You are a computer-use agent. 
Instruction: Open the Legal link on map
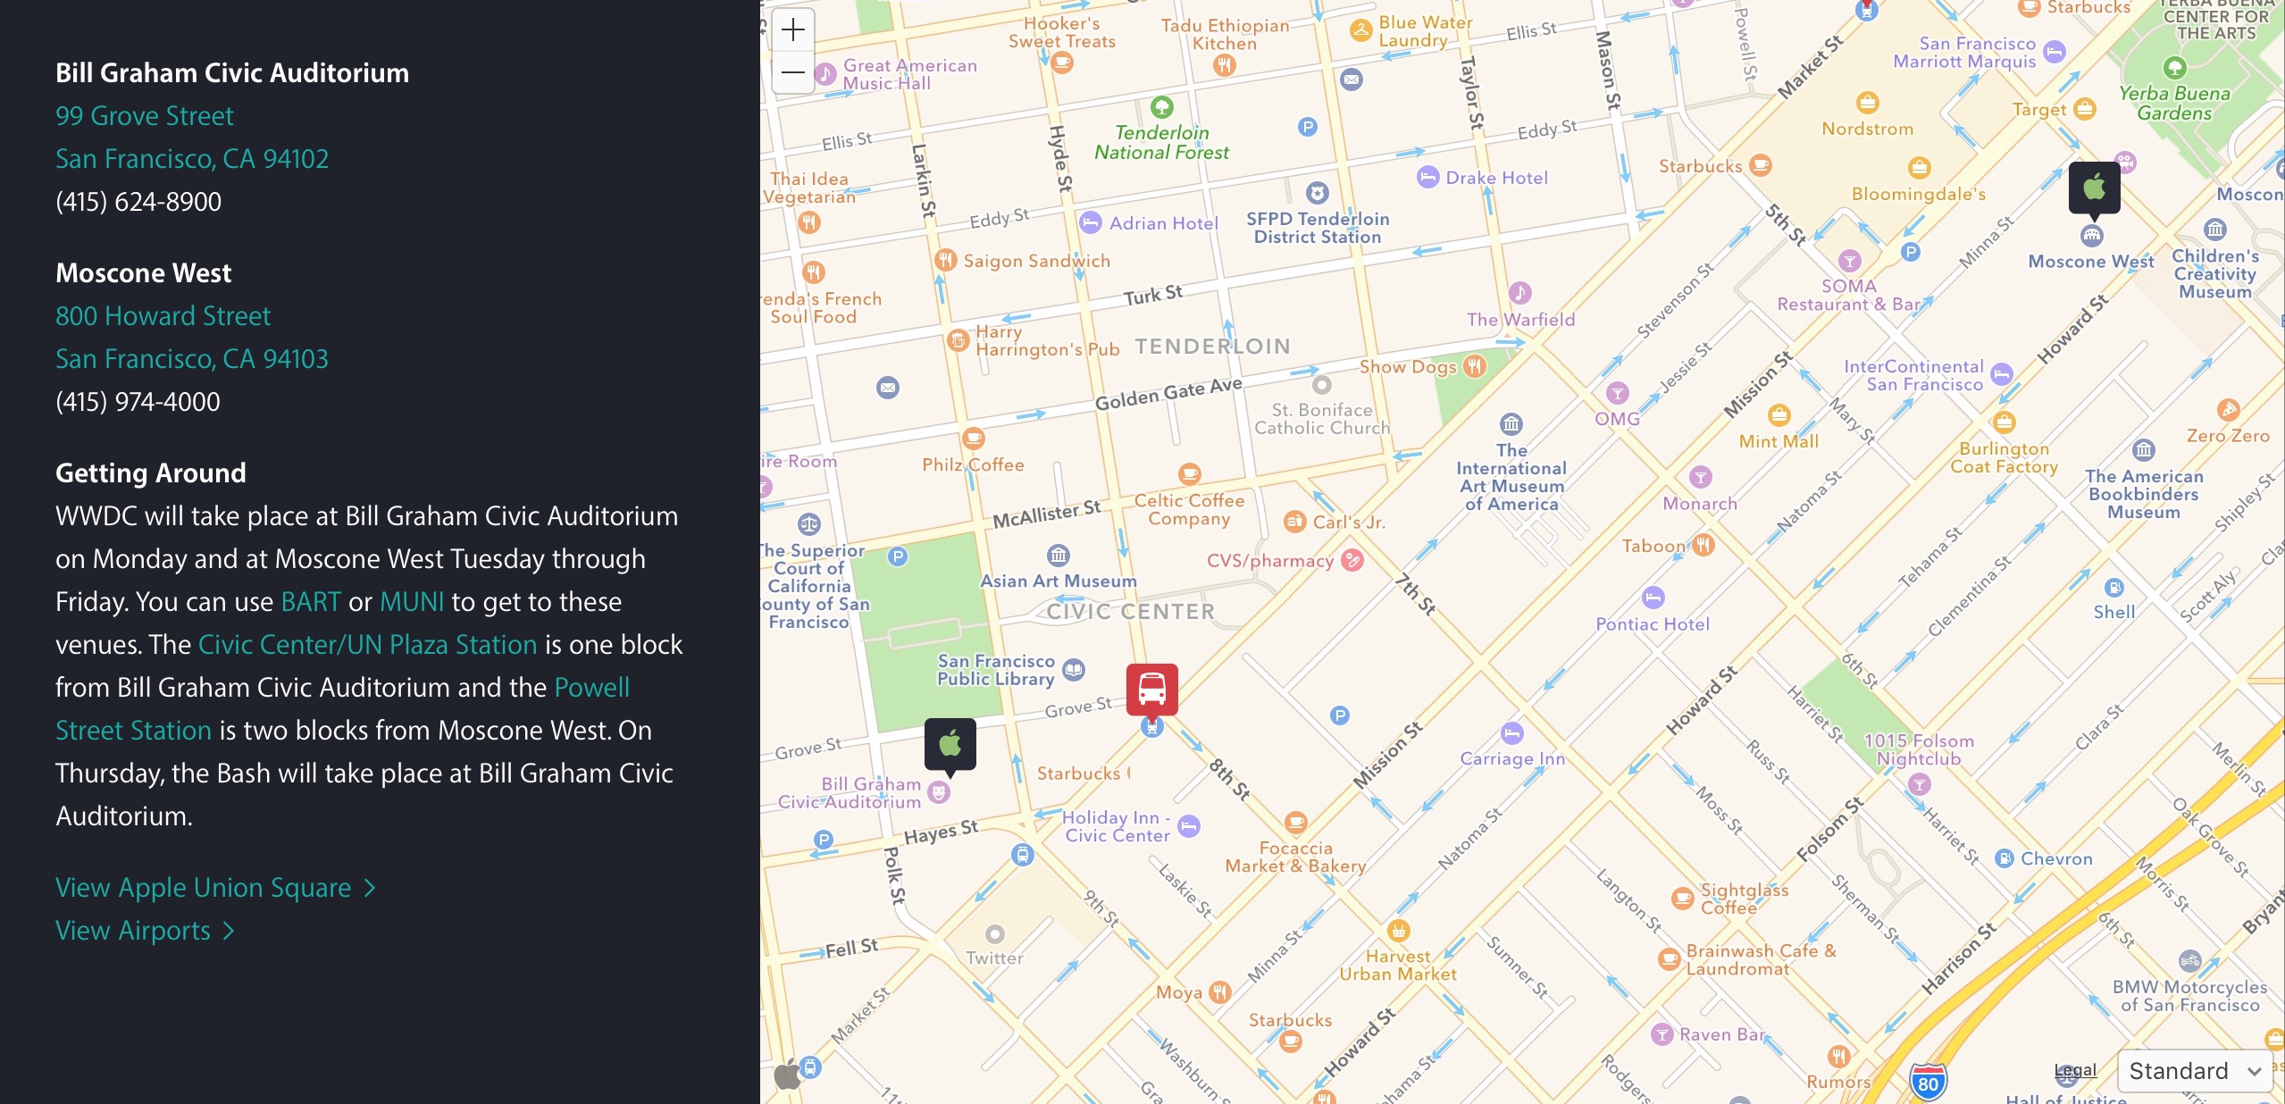pos(2074,1070)
